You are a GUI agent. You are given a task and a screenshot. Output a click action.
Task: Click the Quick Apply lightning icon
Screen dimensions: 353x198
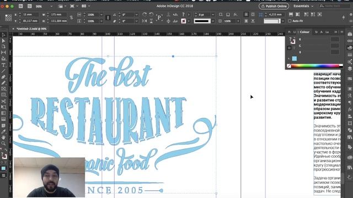point(344,17)
